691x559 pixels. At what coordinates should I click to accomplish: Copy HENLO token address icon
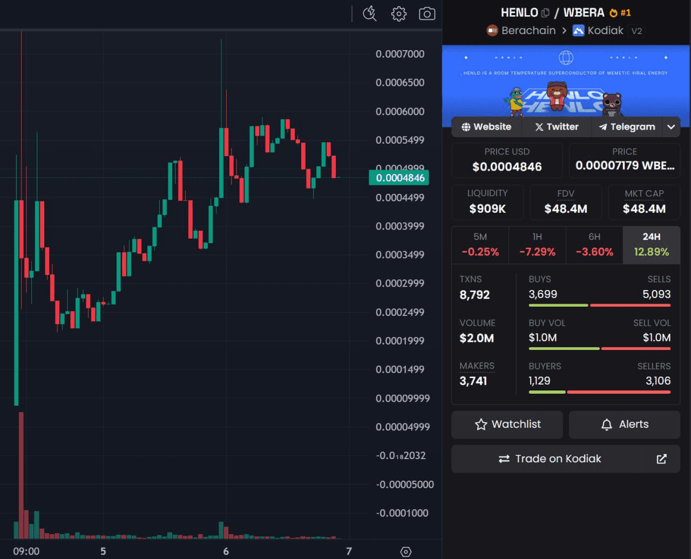[x=545, y=12]
